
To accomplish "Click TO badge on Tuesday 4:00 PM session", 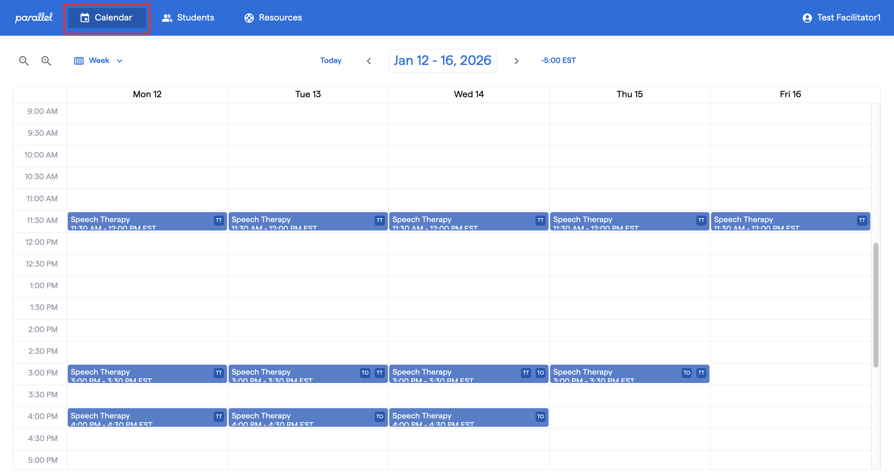I will click(379, 417).
